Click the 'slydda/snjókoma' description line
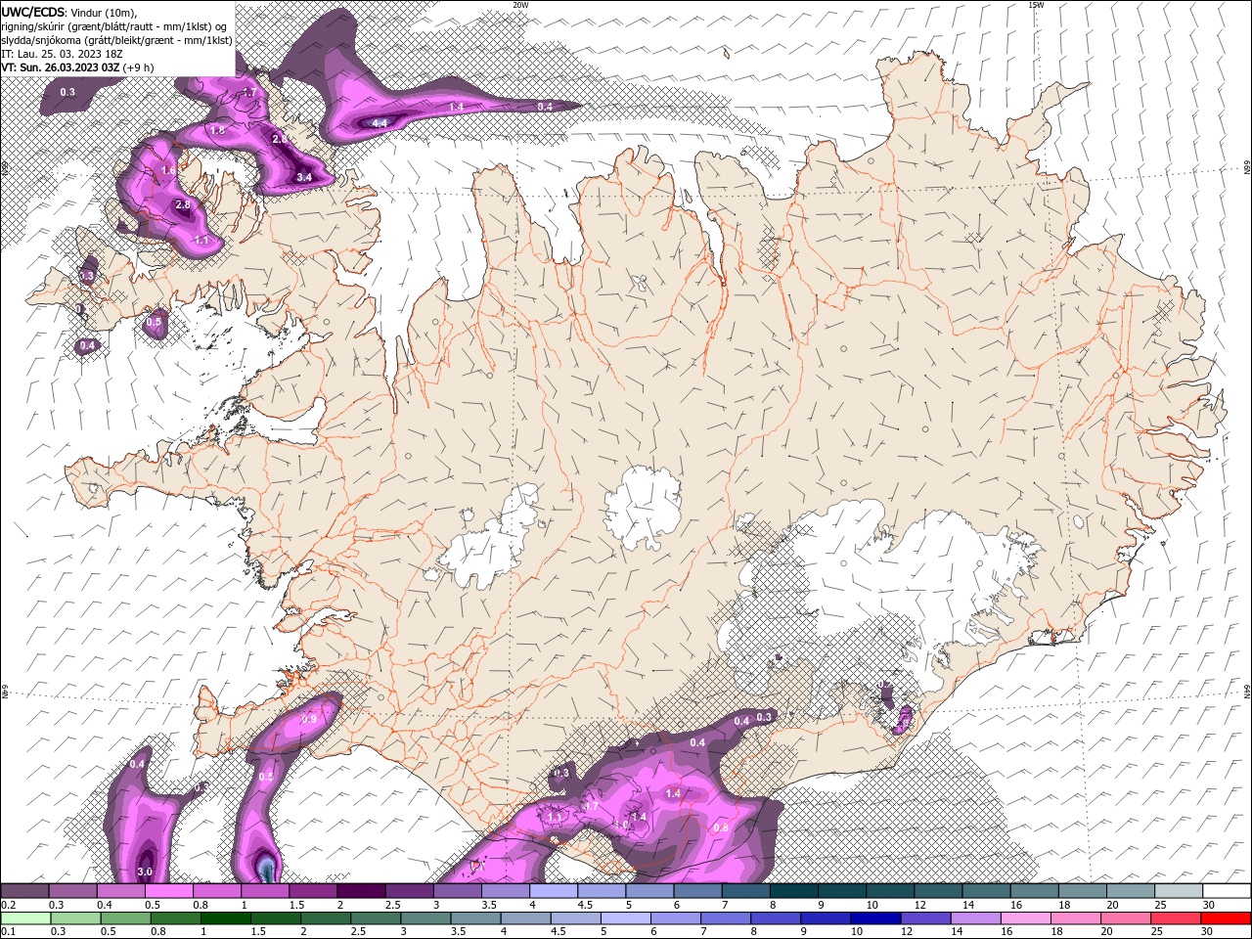Screen dimensions: 1252x939 (117, 40)
